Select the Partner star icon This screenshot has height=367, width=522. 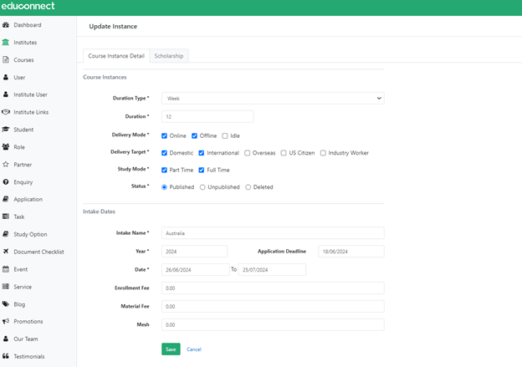(7, 165)
